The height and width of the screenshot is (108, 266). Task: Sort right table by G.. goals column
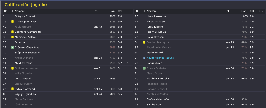tap(261, 11)
